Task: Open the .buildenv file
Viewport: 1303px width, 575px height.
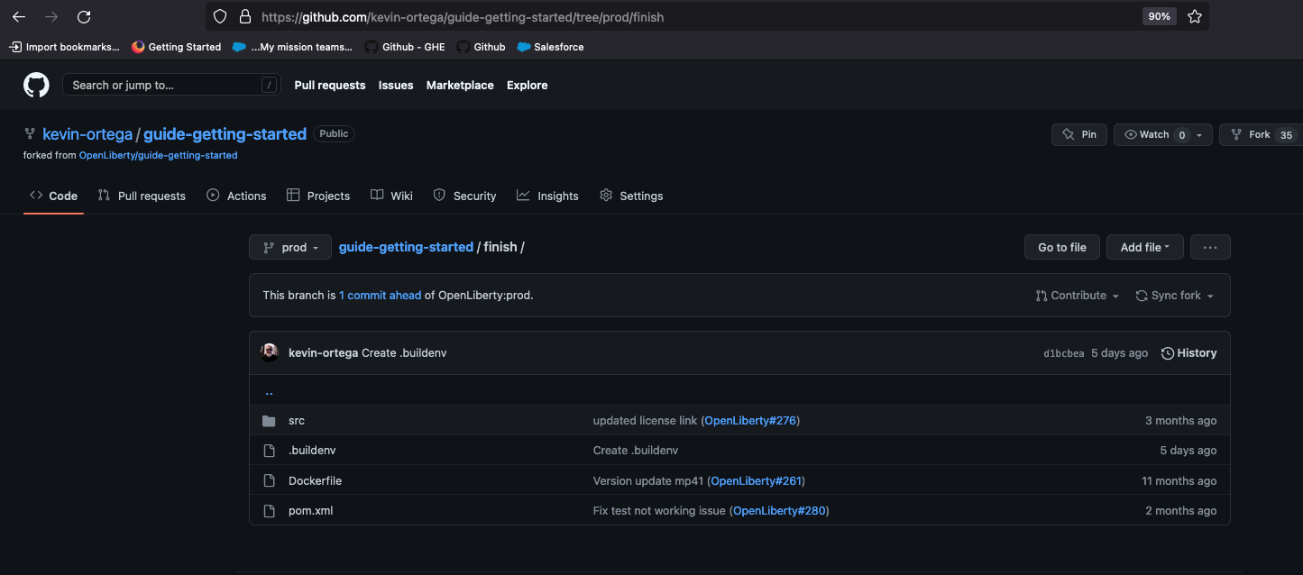Action: [x=312, y=451]
